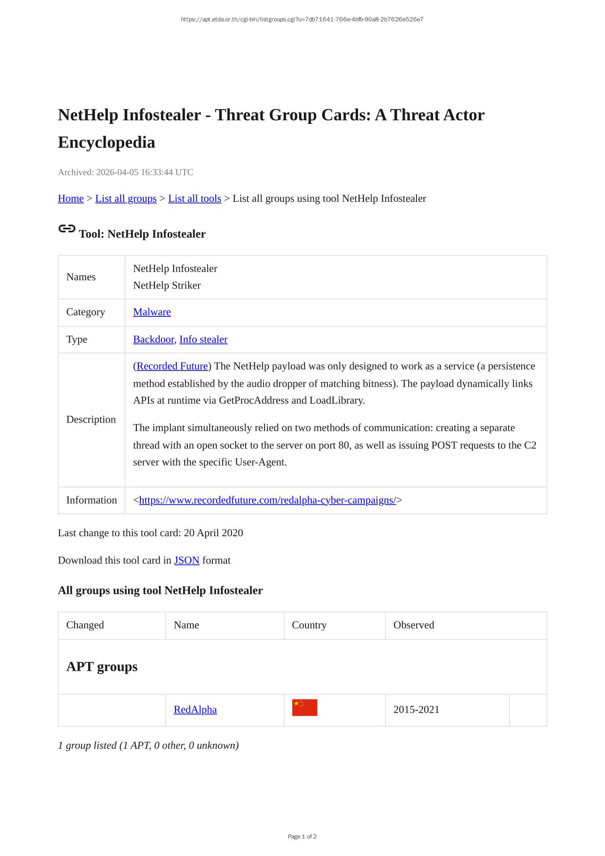The height and width of the screenshot is (856, 605).
Task: Open the List all tools breadcrumb
Action: (194, 198)
